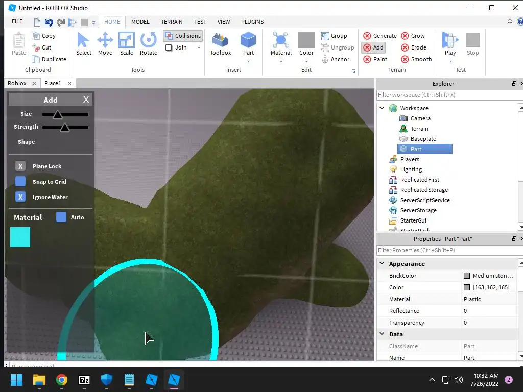Image resolution: width=523 pixels, height=392 pixels.
Task: Close the Add terrain panel
Action: pyautogui.click(x=86, y=100)
